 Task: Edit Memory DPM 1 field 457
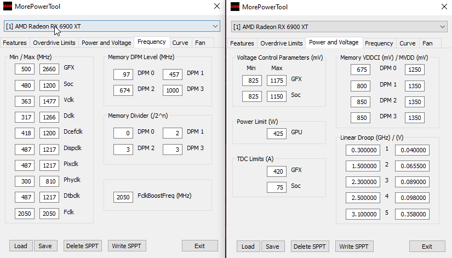[x=173, y=74]
